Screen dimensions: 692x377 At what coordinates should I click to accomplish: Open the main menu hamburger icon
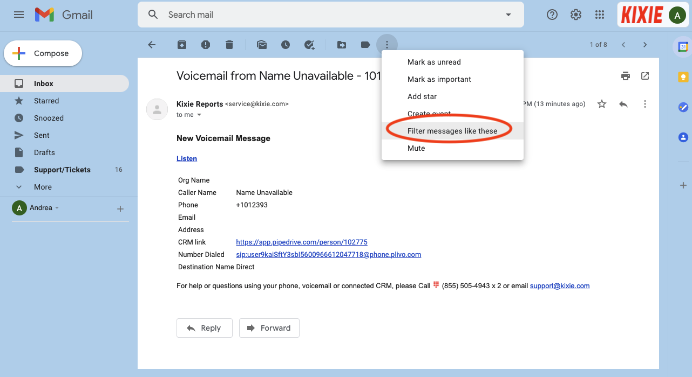click(19, 15)
